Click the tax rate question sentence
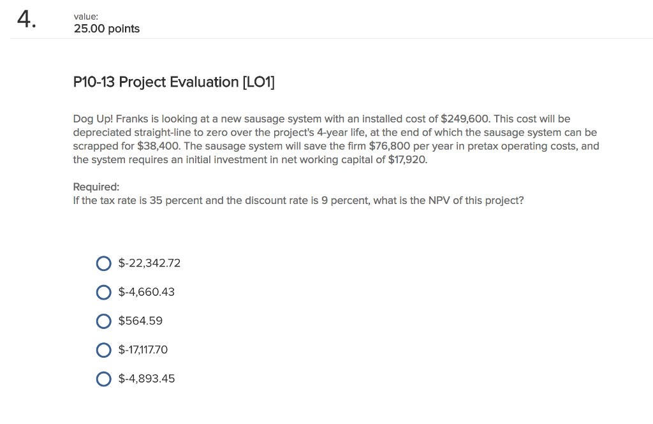 click(298, 200)
